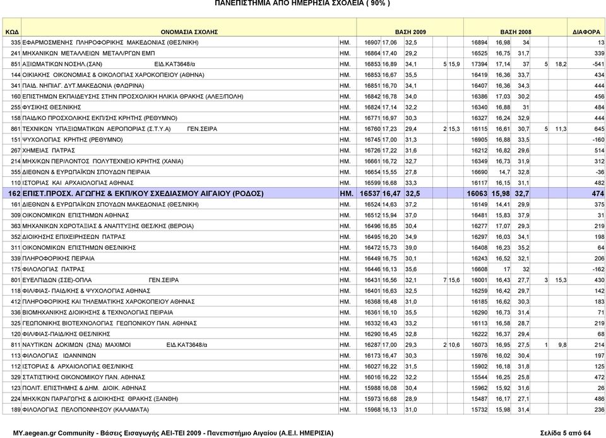Select ΕΙΔ.ΚΑΤ3648/α note in ΝΑΥΤΙΚΩΝ ΔΟΚΙΜΩΝ row
Viewport: 606px width, 438px height.
click(x=187, y=346)
